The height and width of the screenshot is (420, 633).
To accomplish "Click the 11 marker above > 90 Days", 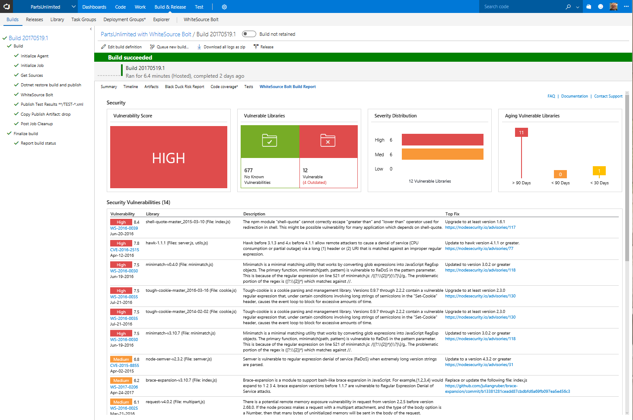I will click(x=522, y=133).
